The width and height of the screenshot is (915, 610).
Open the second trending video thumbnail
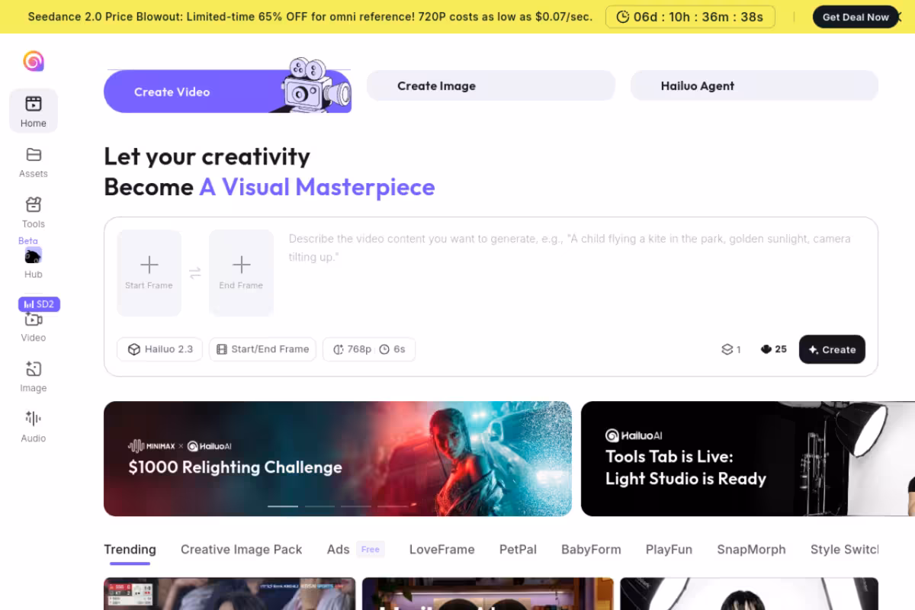click(x=488, y=594)
